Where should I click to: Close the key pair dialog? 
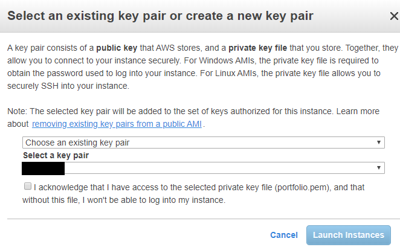(x=393, y=16)
